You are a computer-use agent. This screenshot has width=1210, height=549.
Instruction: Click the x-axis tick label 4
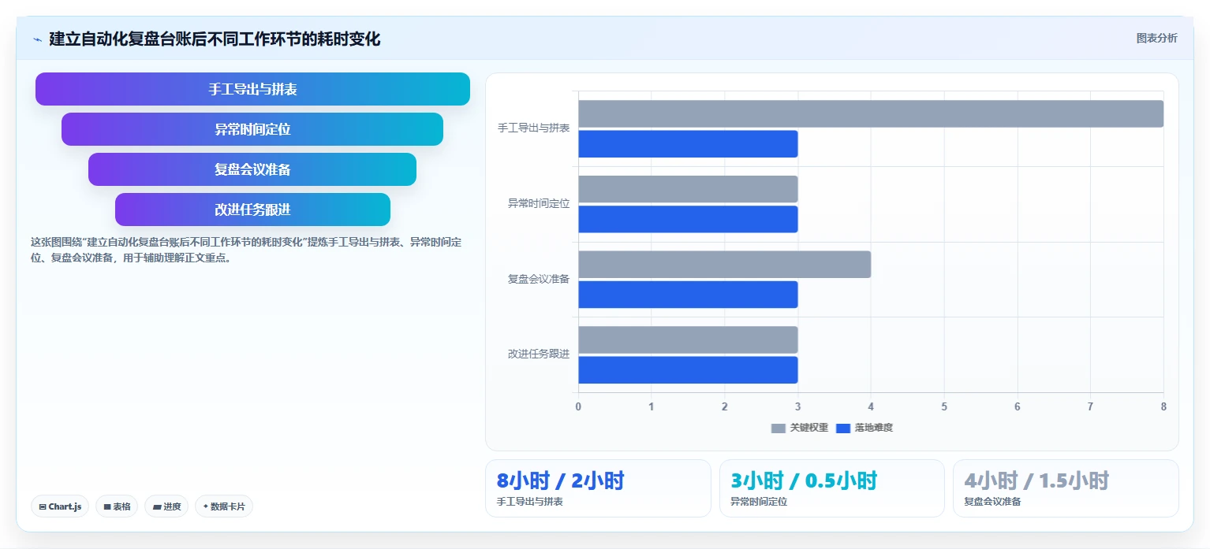(871, 406)
